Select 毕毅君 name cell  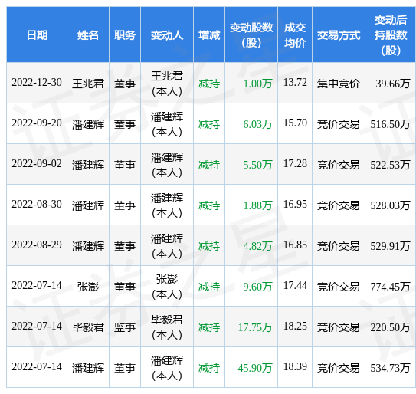88,327
